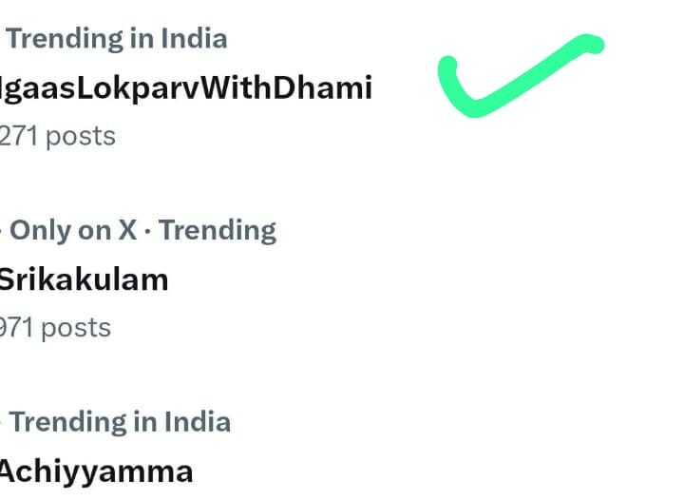Click "Trending in India" above Achiyyamma
This screenshot has height=500, width=684.
tap(119, 421)
